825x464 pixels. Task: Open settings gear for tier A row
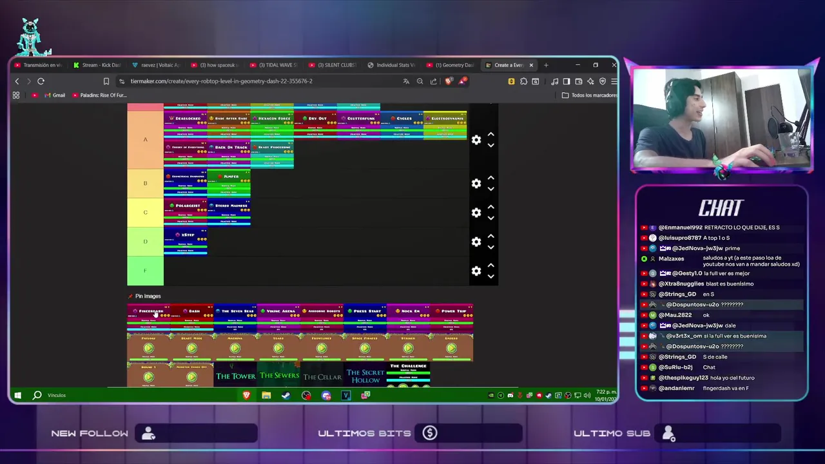pyautogui.click(x=476, y=140)
